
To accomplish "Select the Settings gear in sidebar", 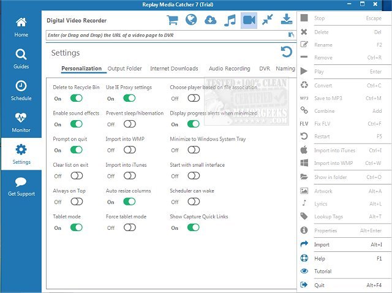I will (x=21, y=154).
